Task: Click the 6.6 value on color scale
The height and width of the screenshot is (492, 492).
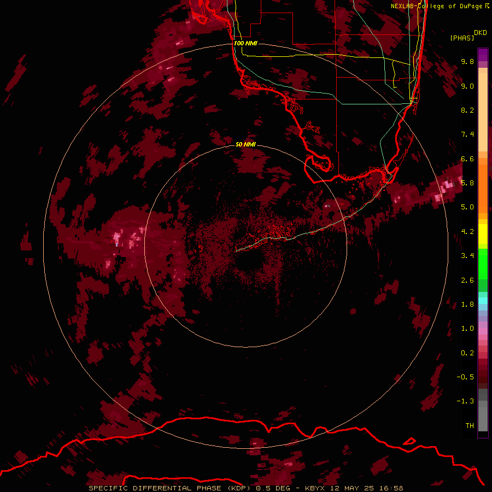Action: tap(467, 159)
